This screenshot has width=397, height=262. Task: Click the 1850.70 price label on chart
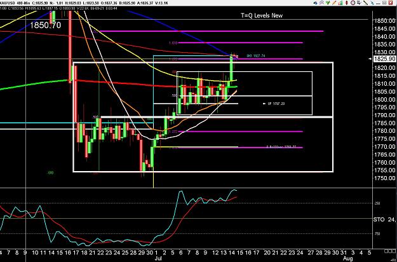point(46,25)
